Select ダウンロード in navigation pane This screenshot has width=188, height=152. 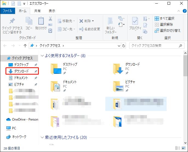(x=21, y=71)
